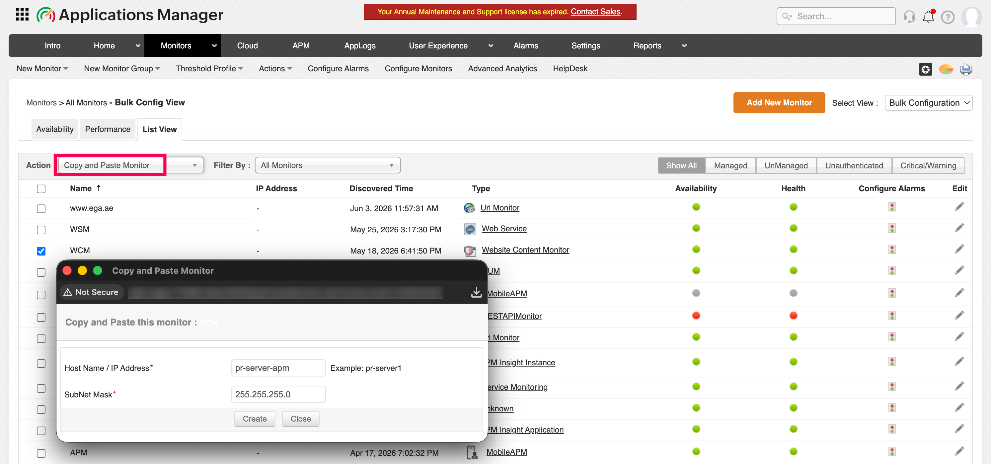Check the www.ega.ae row checkbox
Image resolution: width=991 pixels, height=464 pixels.
[41, 208]
